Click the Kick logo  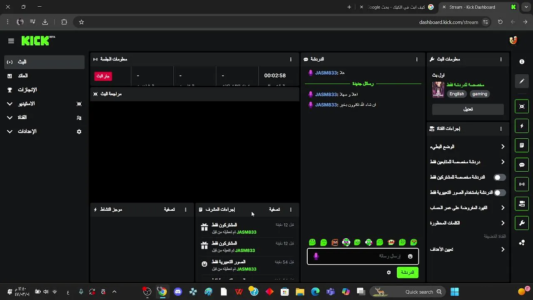click(x=38, y=40)
